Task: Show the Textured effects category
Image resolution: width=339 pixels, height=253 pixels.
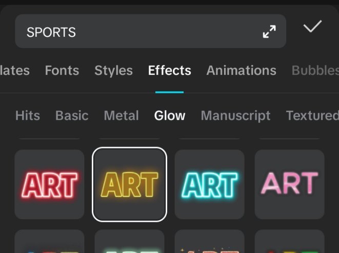Action: pyautogui.click(x=312, y=116)
